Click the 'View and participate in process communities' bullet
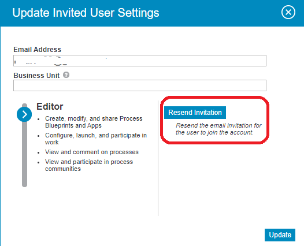The height and width of the screenshot is (246, 304). coord(89,165)
